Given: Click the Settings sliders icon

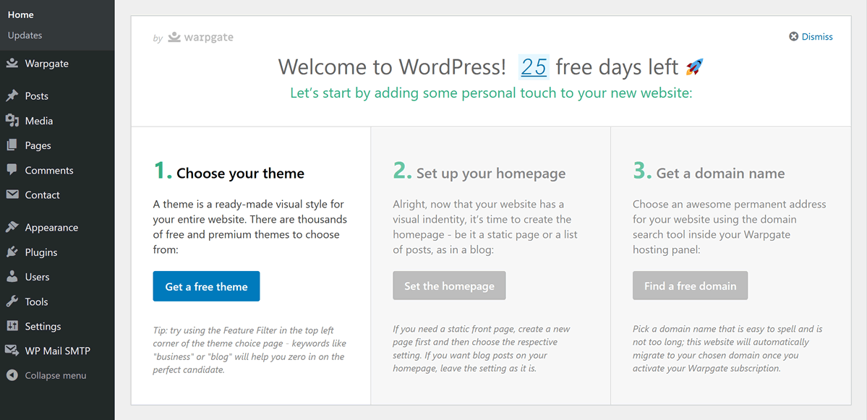Looking at the screenshot, I should coord(12,326).
